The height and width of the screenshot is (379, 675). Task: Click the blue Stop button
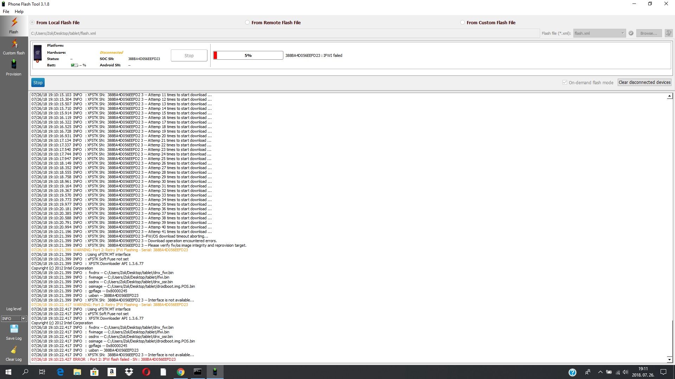[x=38, y=83]
